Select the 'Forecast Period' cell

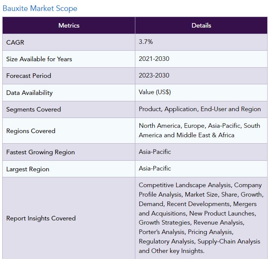pos(69,76)
